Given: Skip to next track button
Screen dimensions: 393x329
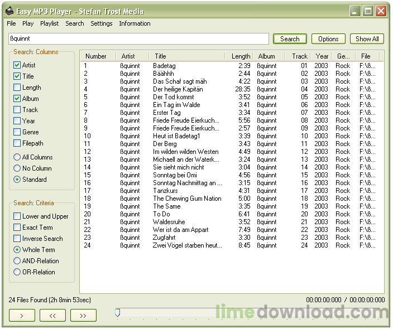Looking at the screenshot, I should (83, 316).
